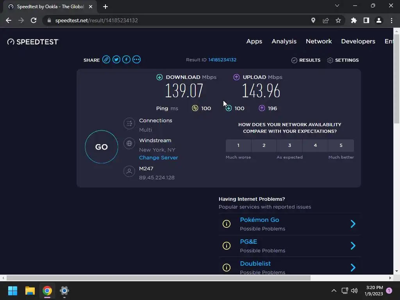Click the Settings gear icon on page
The image size is (400, 300).
(x=330, y=60)
